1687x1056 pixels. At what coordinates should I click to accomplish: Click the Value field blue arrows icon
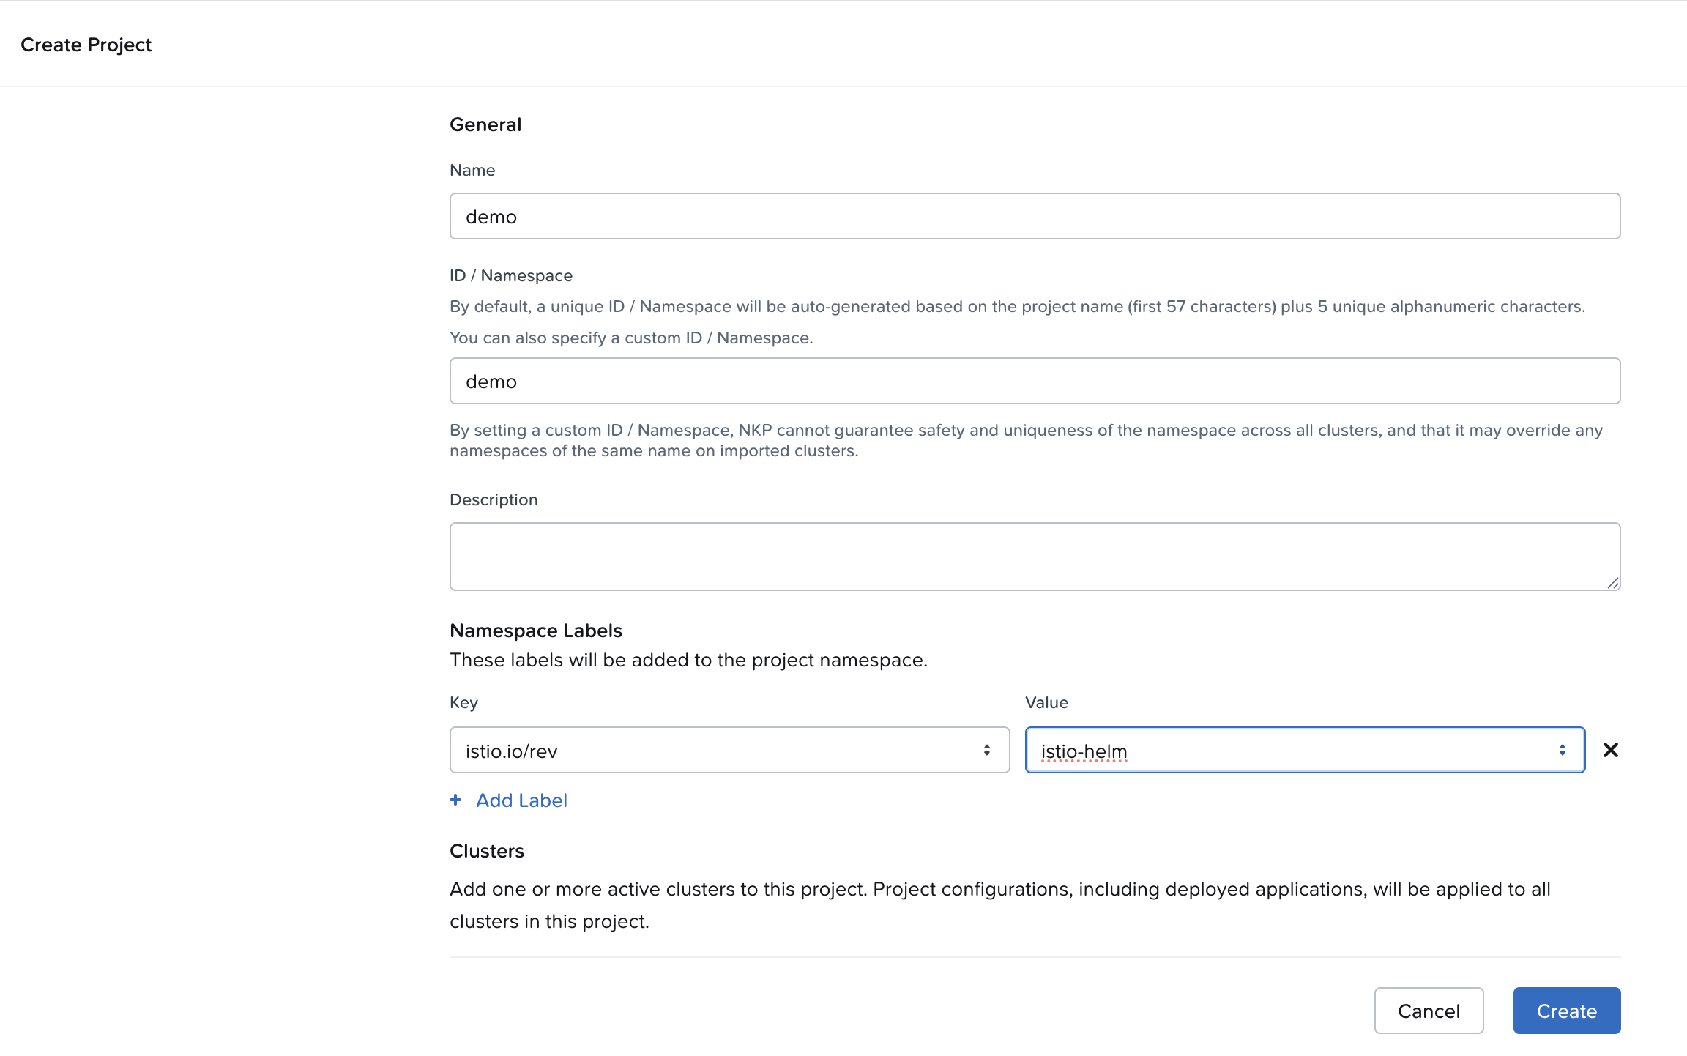pos(1562,751)
